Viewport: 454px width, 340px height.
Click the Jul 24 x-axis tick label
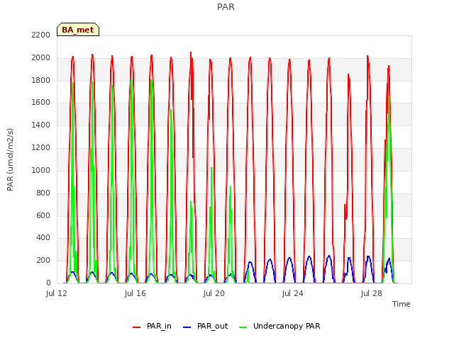[x=293, y=293]
